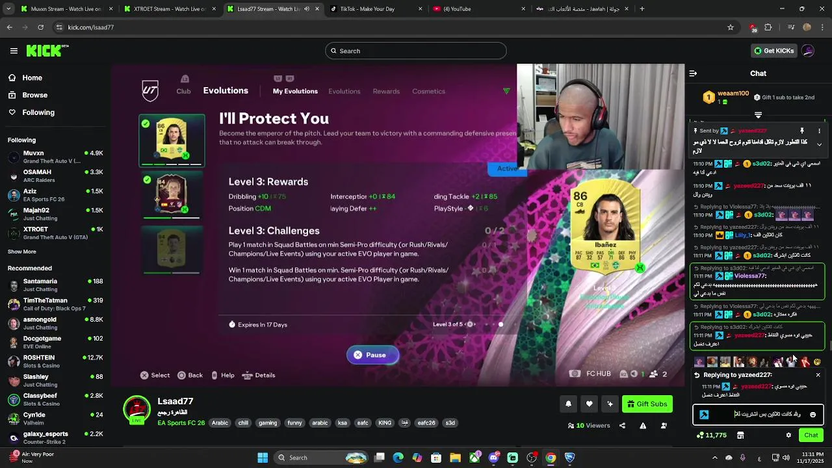Go to Home in the sidebar
The width and height of the screenshot is (832, 468).
pos(32,77)
